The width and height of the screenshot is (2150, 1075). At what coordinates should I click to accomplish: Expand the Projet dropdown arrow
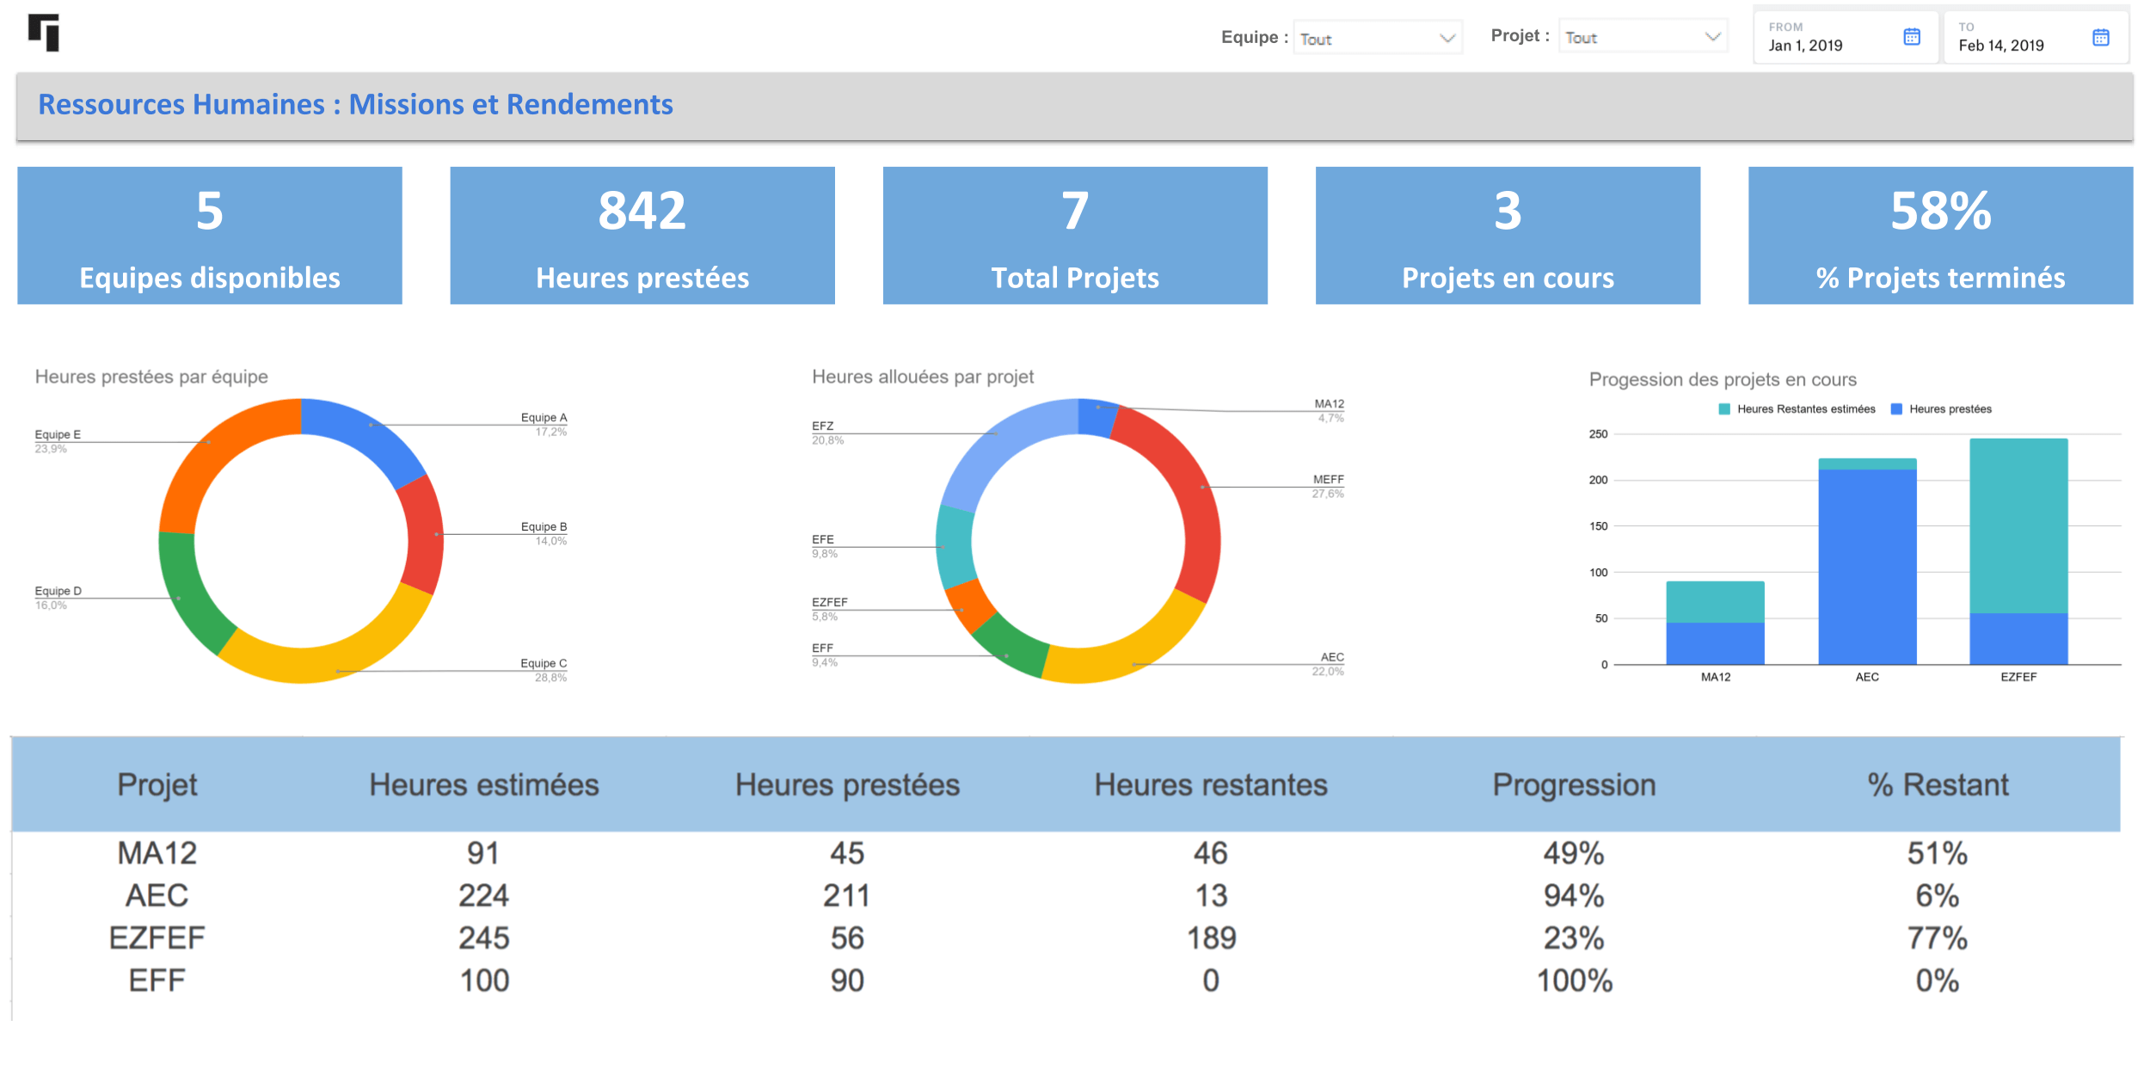1711,37
